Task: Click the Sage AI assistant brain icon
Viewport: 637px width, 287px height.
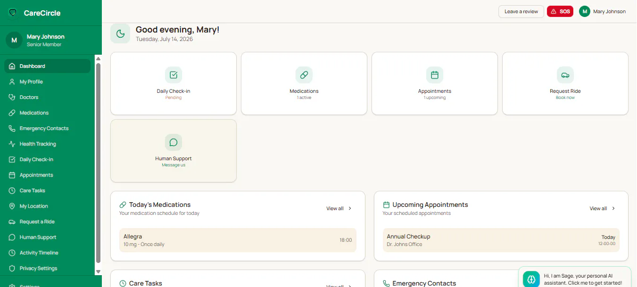Action: pos(531,279)
